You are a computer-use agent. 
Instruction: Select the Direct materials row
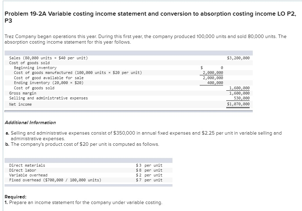[x=28, y=165]
